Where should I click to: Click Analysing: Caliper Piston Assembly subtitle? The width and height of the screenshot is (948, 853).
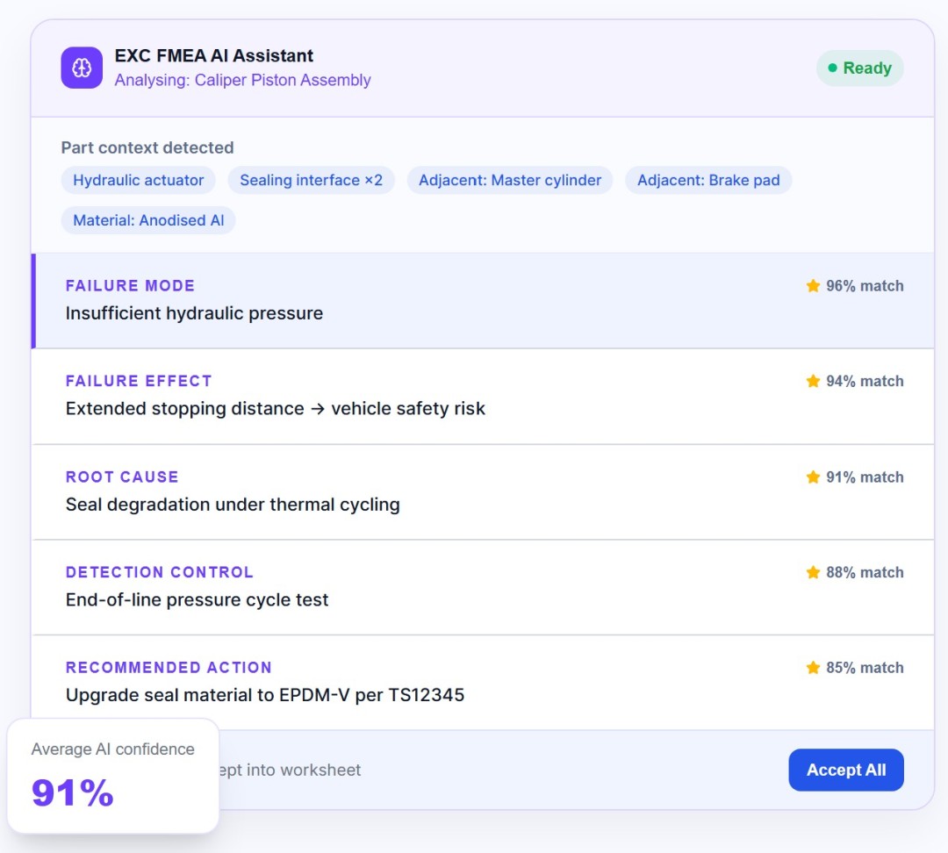[x=242, y=80]
